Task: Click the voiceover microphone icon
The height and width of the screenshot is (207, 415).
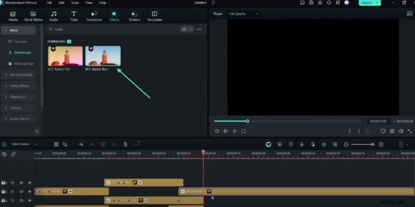Action: pyautogui.click(x=301, y=145)
